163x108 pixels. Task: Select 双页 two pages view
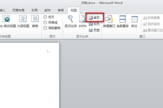(x=94, y=24)
